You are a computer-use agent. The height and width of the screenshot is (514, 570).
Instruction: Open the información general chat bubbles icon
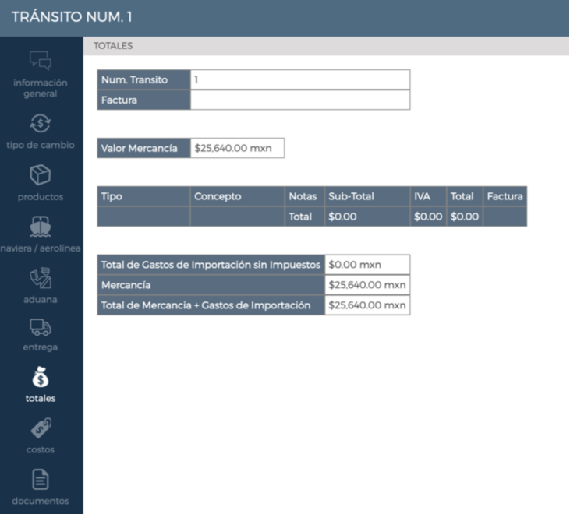40,60
